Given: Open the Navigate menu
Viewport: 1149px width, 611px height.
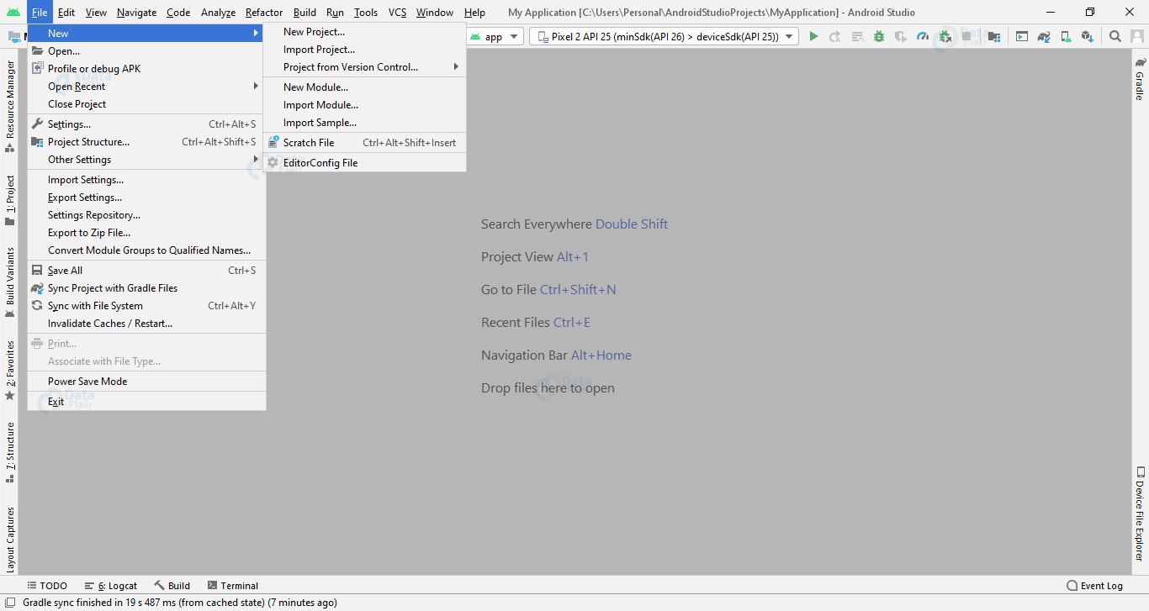Looking at the screenshot, I should 136,12.
